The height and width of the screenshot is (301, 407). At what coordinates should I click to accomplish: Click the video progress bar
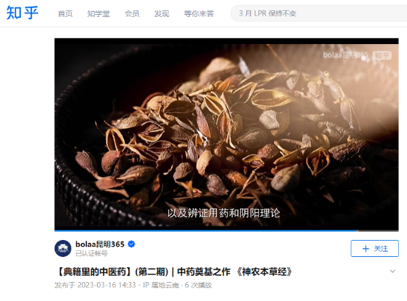tap(227, 230)
